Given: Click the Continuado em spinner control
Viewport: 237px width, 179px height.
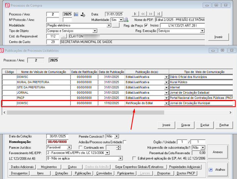Looking at the screenshot, I should pyautogui.click(x=118, y=148).
